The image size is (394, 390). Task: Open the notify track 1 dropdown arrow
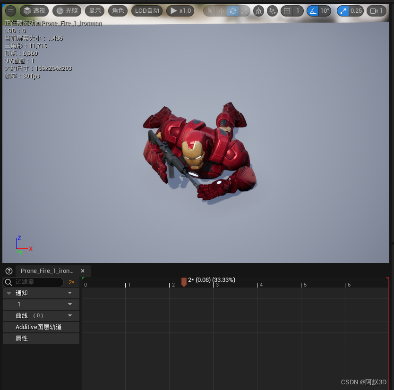(70, 304)
